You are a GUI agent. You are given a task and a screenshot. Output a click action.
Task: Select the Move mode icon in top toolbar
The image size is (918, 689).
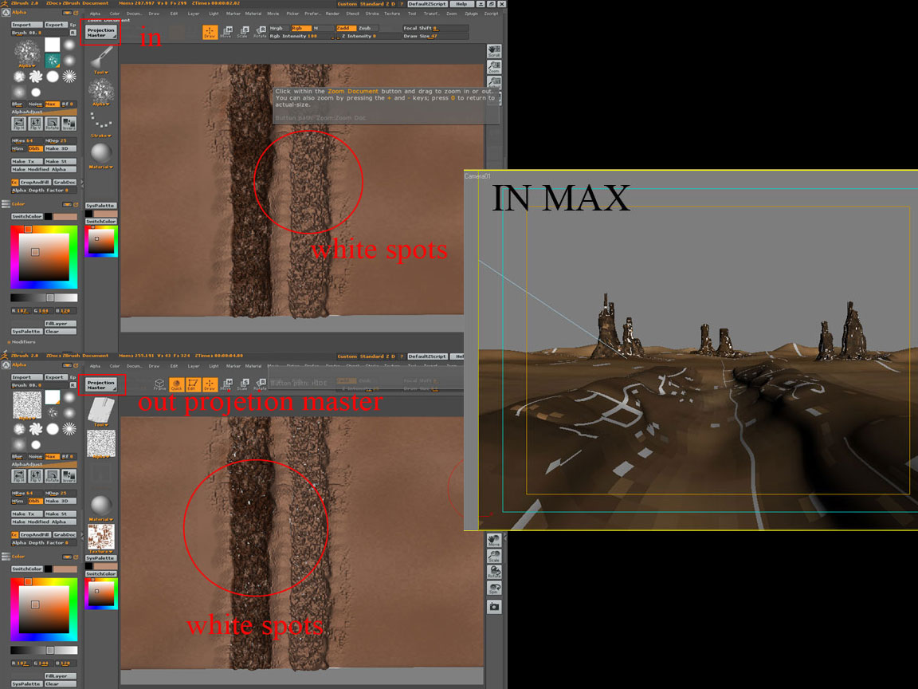point(226,32)
